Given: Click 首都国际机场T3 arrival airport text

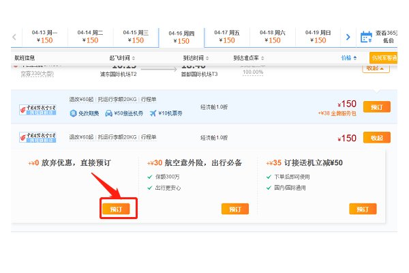Looking at the screenshot, I should (199, 74).
